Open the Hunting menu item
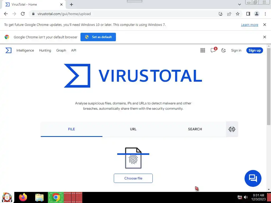271x203 pixels. click(45, 50)
